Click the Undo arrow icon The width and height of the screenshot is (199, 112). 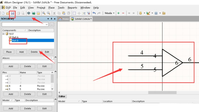coord(94,13)
